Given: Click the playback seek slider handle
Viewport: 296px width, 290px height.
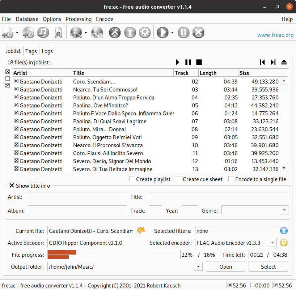Looking at the screenshot, I should pyautogui.click(x=208, y=62).
